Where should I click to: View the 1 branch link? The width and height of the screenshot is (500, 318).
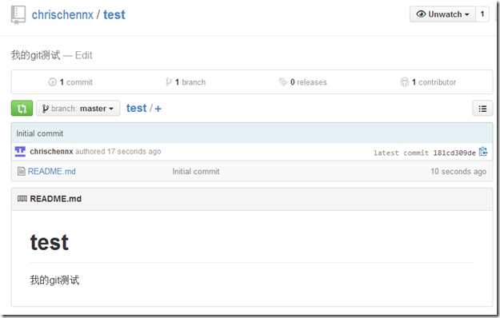point(186,82)
